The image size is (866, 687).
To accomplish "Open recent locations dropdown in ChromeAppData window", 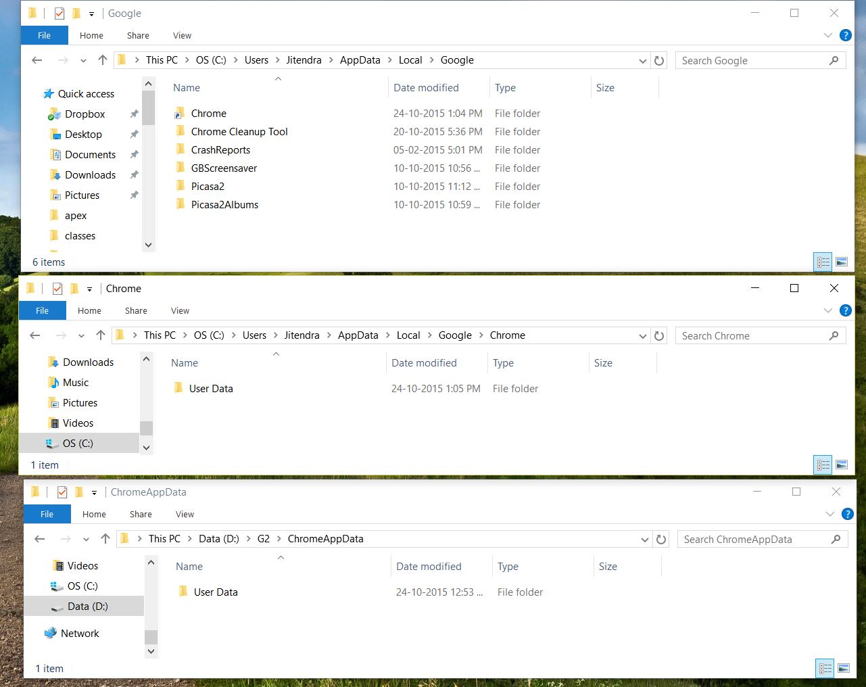I will (x=86, y=540).
